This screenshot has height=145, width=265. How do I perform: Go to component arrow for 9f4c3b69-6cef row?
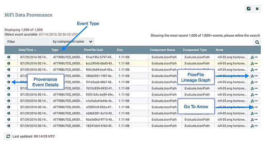(256, 69)
